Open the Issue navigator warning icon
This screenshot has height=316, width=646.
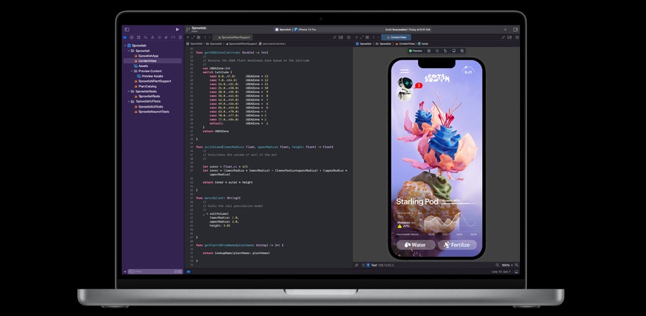pos(153,37)
